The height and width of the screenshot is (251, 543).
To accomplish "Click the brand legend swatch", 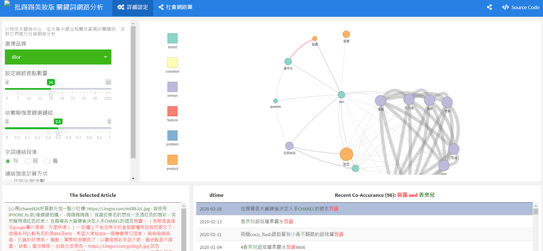I will 172,39.
